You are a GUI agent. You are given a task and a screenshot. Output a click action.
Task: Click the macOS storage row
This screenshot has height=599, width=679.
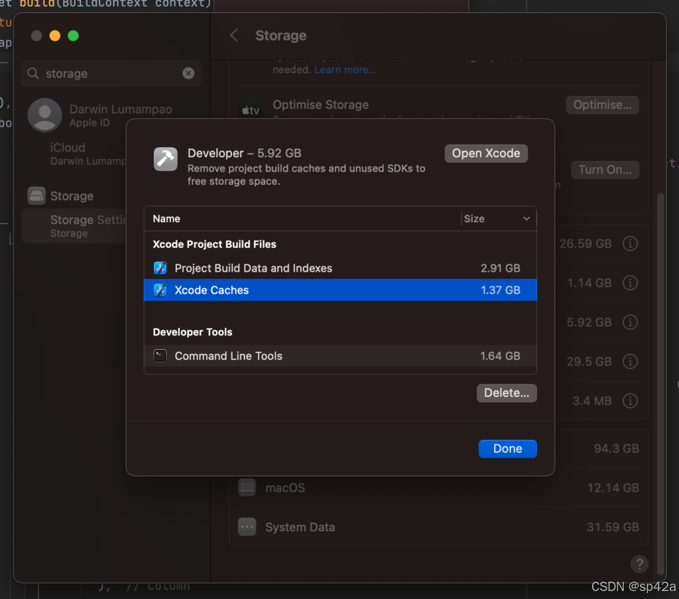(438, 488)
